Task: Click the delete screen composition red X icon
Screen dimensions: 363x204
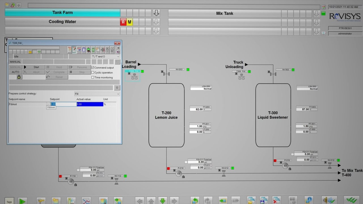Action: (276, 201)
